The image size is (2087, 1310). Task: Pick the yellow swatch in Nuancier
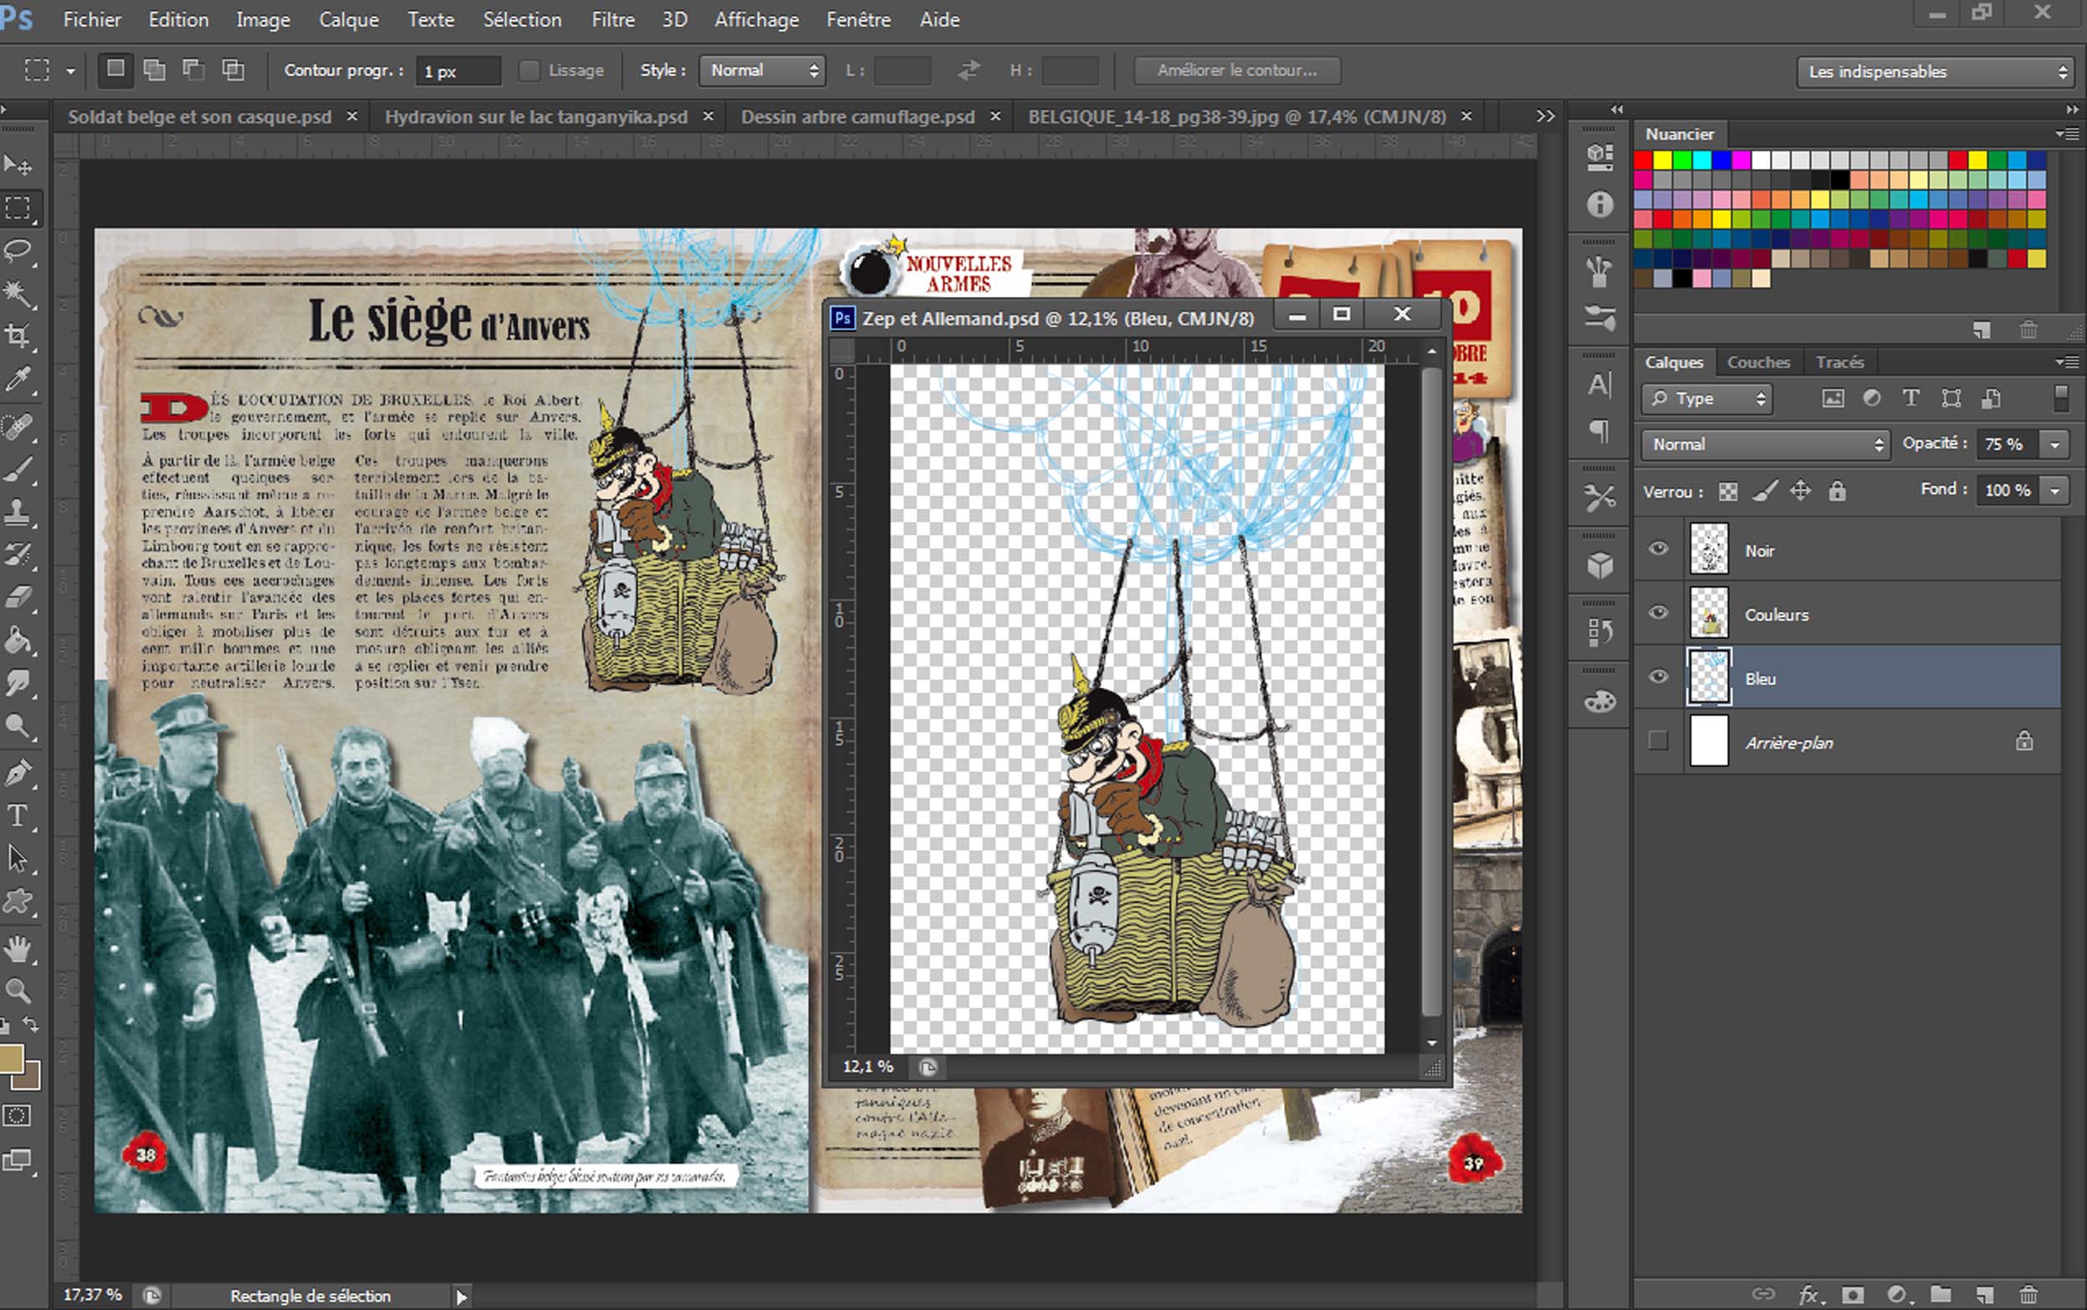[x=1661, y=160]
